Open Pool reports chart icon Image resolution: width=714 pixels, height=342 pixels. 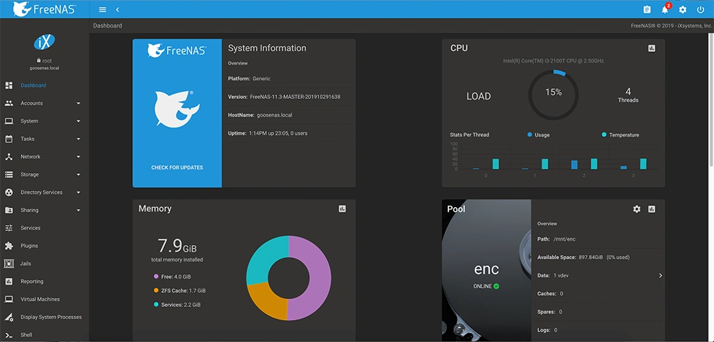pyautogui.click(x=651, y=209)
